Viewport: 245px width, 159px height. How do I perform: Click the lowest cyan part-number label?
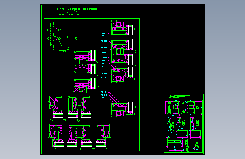pos(104,98)
